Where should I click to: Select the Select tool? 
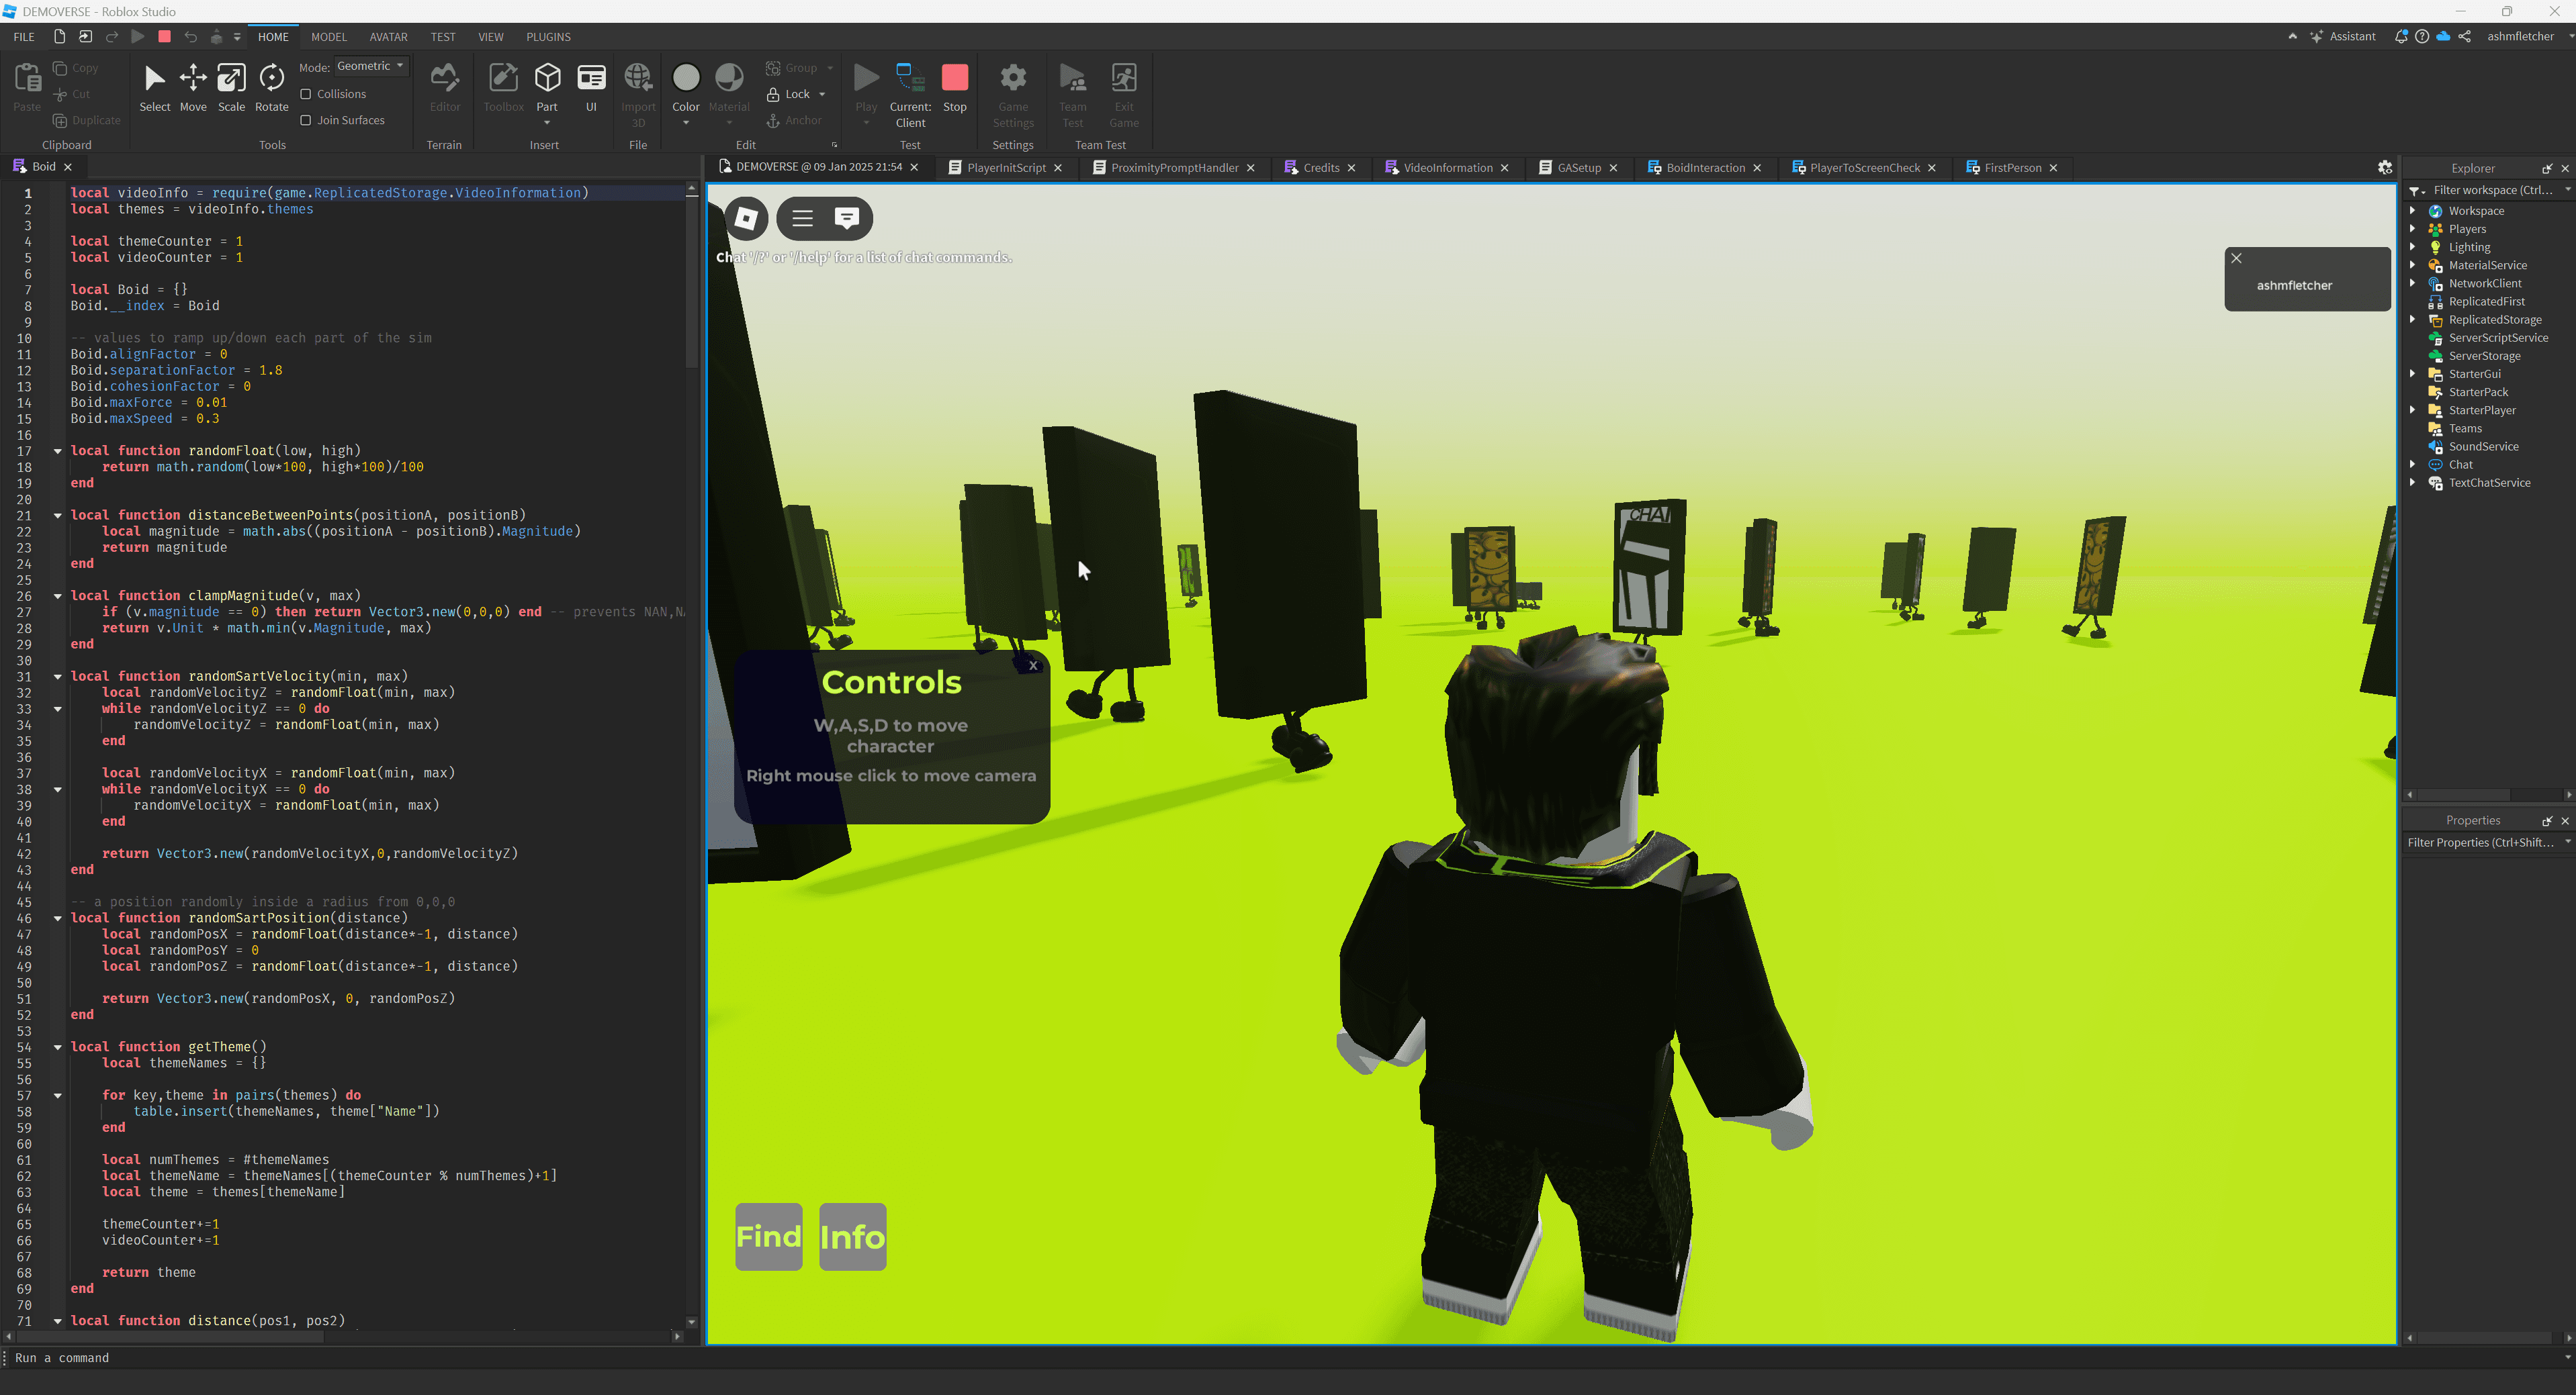(154, 88)
